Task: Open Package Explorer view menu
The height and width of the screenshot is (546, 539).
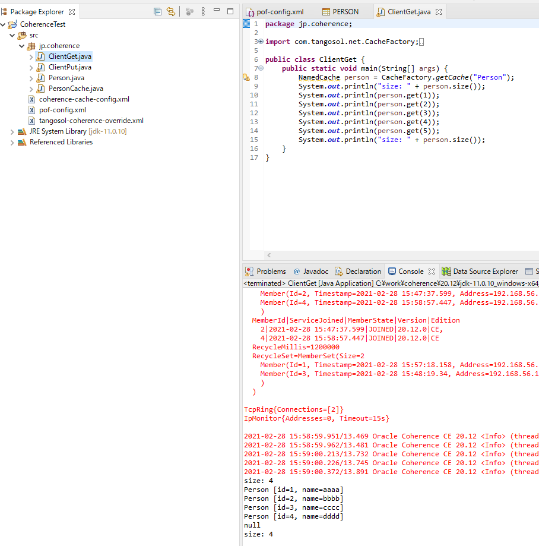Action: [203, 11]
